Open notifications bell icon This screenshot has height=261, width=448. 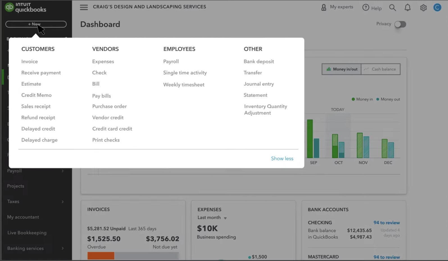(x=407, y=8)
